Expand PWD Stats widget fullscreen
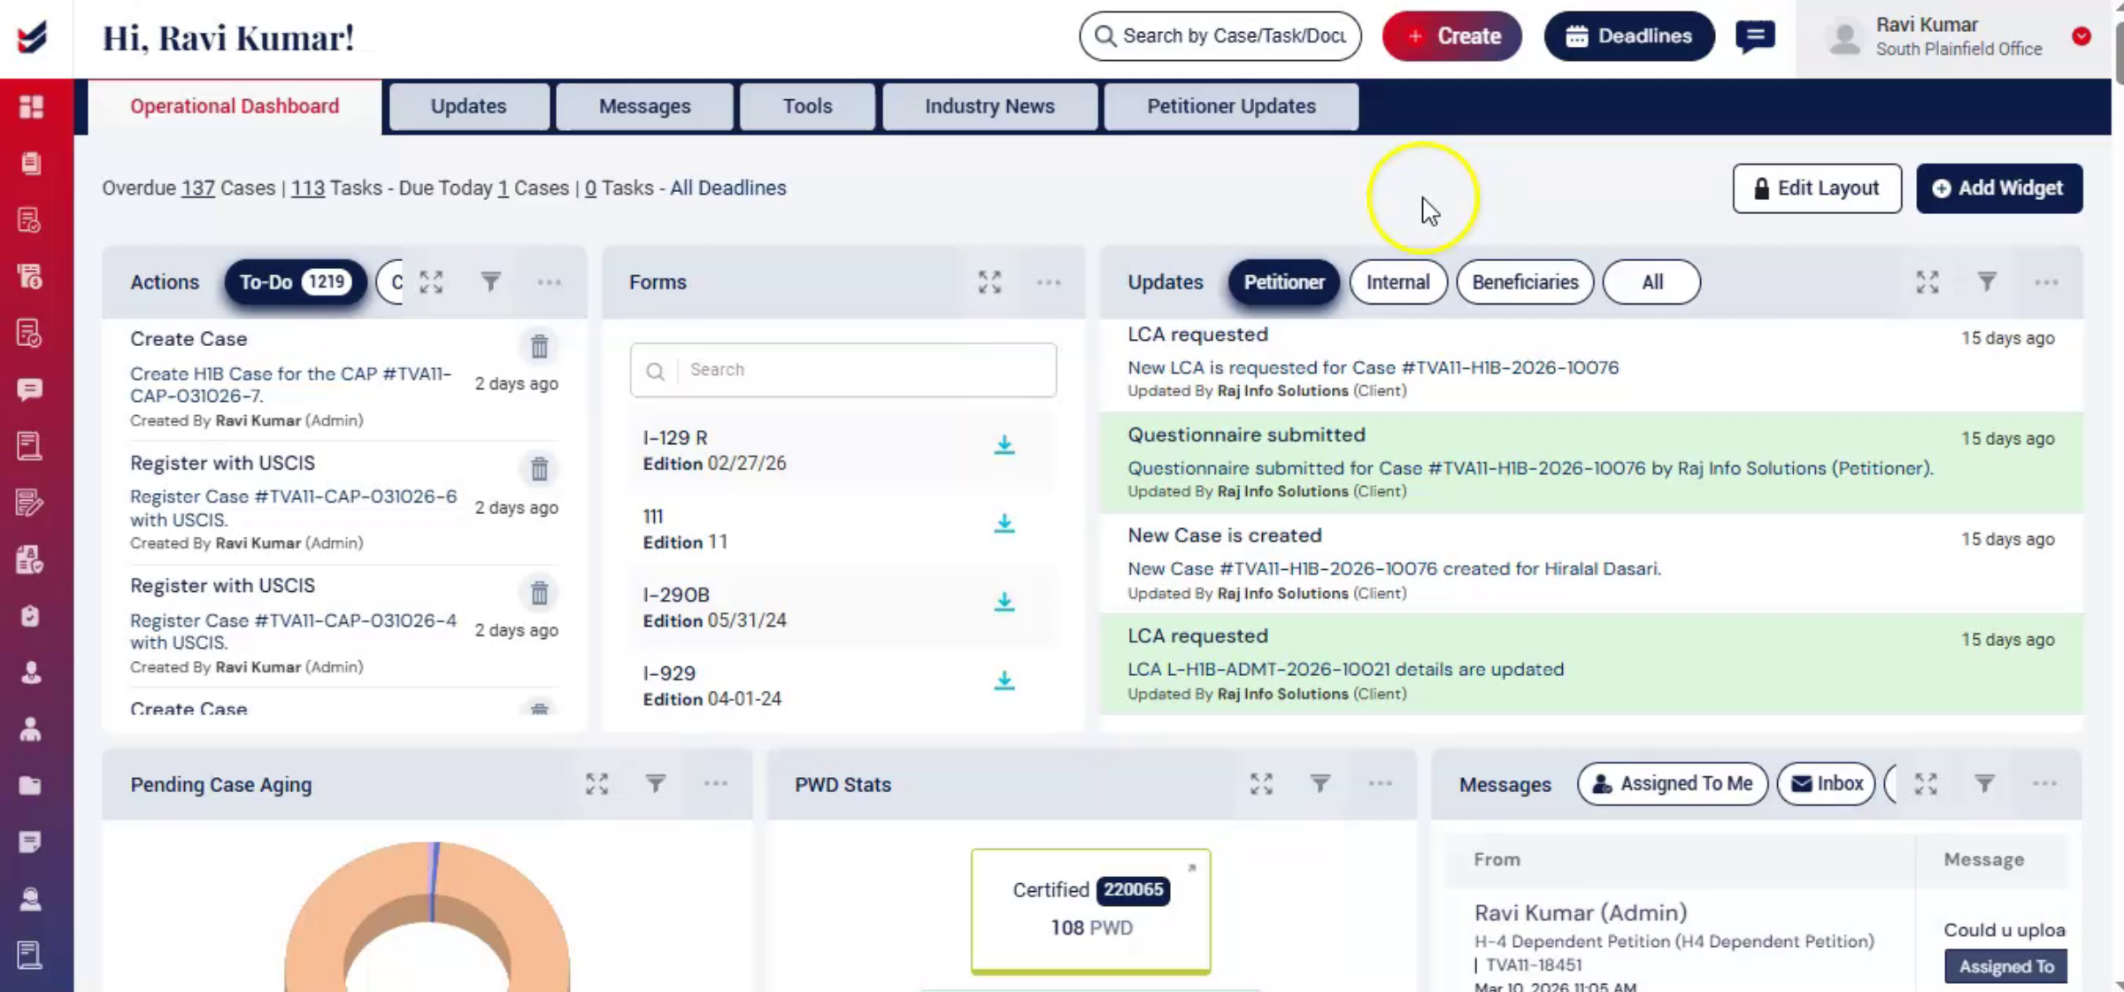 click(x=1261, y=784)
